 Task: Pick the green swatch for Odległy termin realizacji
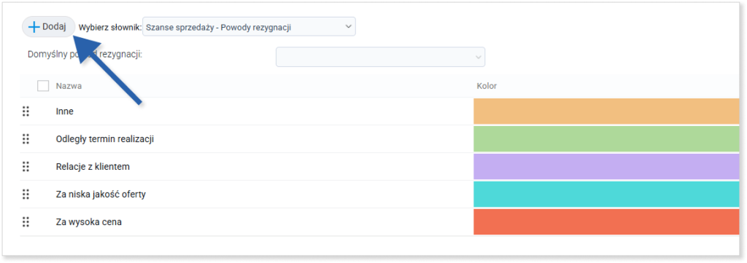point(606,139)
